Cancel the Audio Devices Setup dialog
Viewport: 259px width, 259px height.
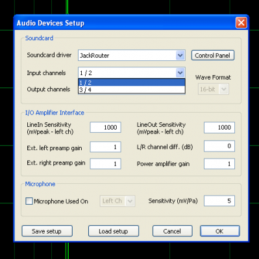pos(172,231)
